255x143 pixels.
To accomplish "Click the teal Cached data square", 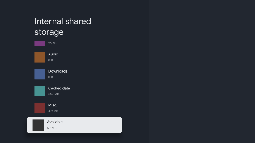I will [x=40, y=91].
